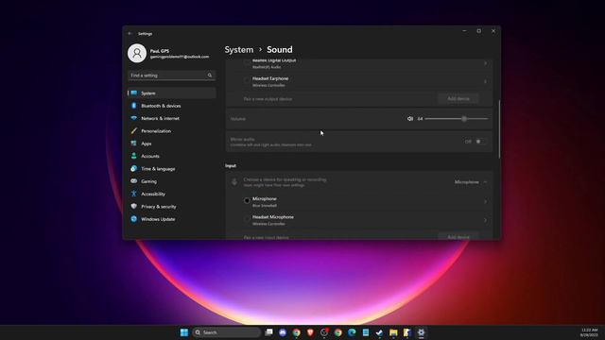Go back with the Settings back arrow
This screenshot has height=340, width=605.
(130, 34)
